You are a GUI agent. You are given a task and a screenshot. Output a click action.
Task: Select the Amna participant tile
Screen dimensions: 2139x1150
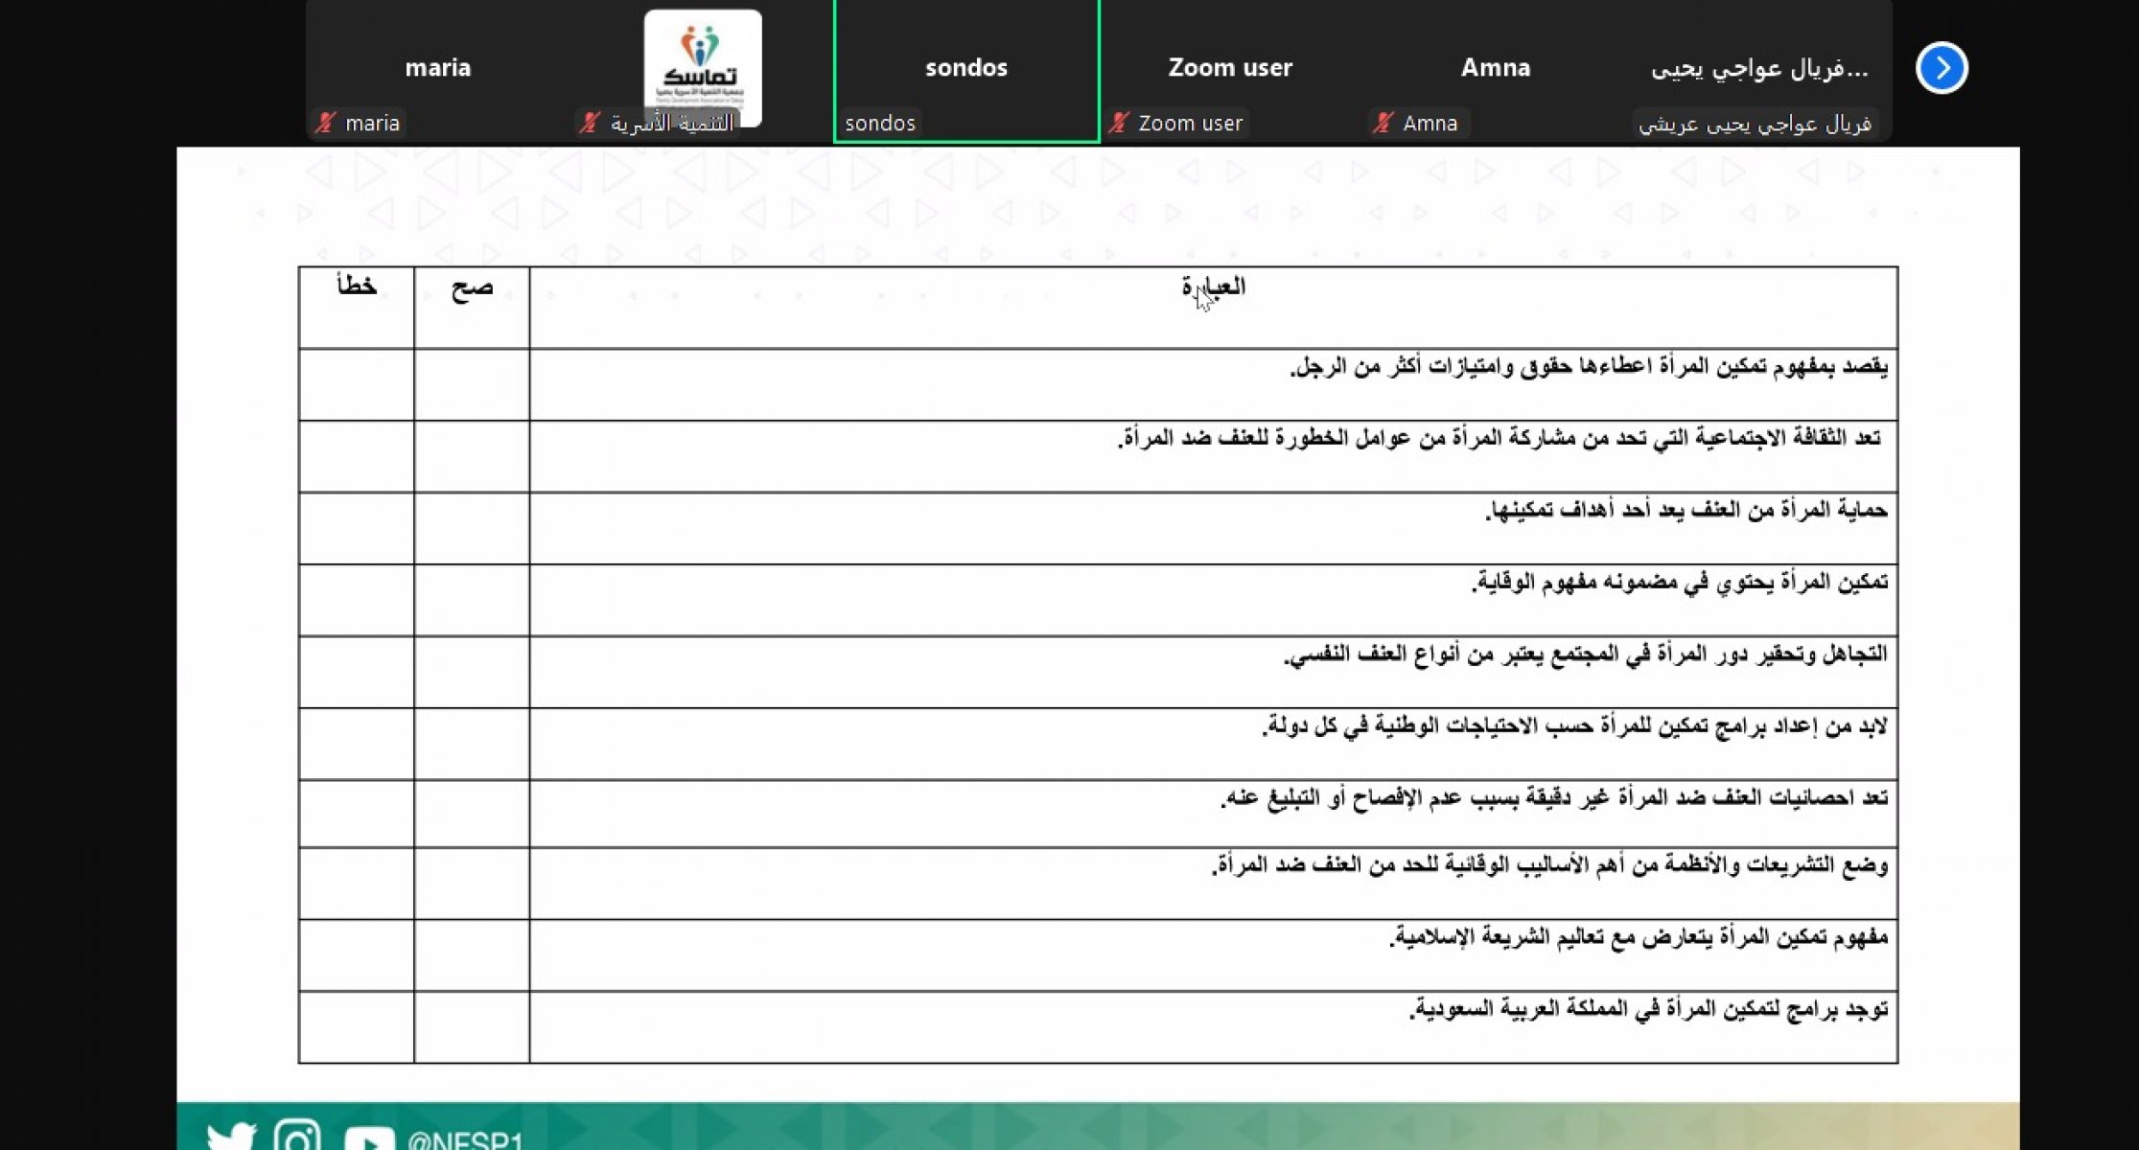point(1496,71)
